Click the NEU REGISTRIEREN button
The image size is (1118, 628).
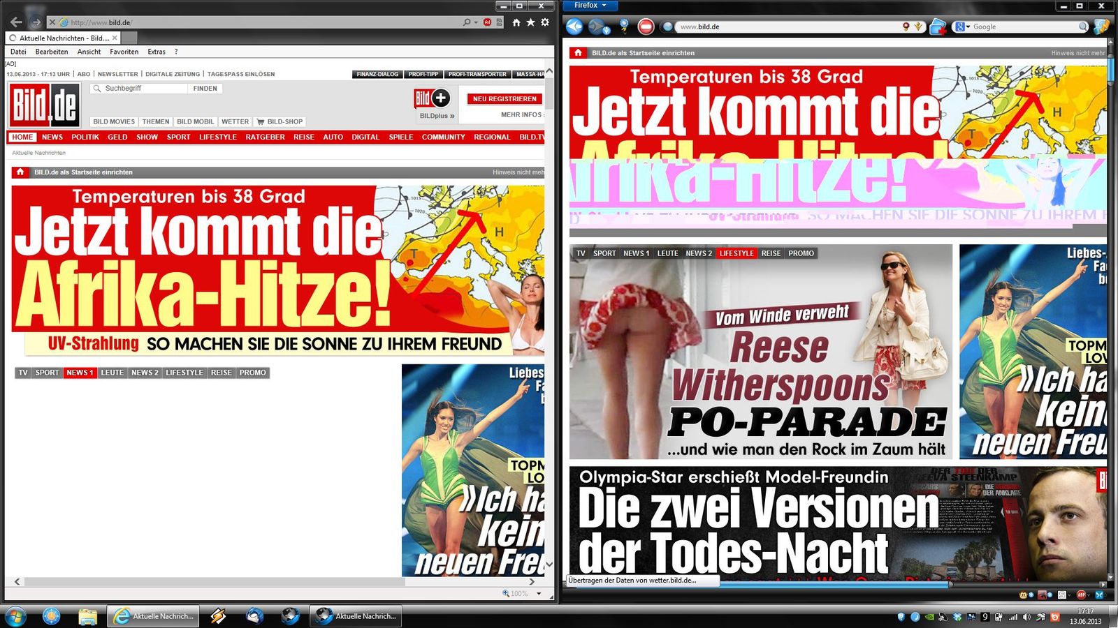click(504, 99)
